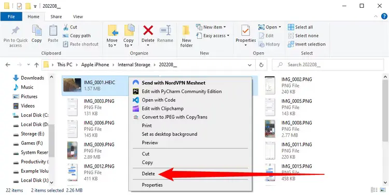
Task: Select Games (F:) drive
Action: click(x=27, y=143)
